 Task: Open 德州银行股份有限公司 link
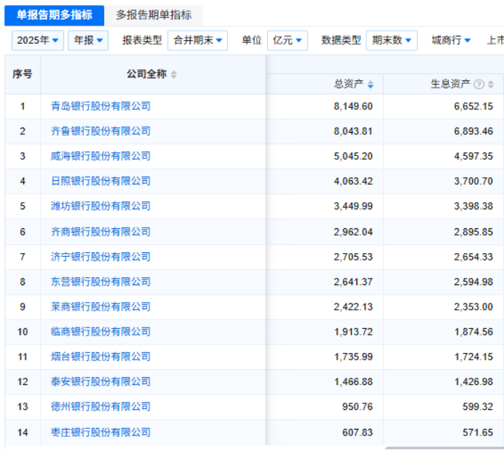tap(101, 407)
